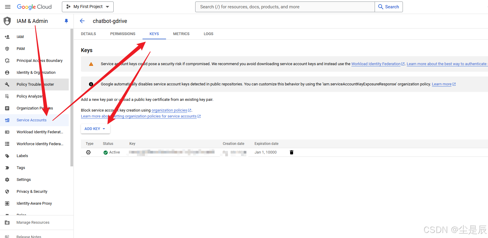Image resolution: width=488 pixels, height=238 pixels.
Task: Click the IAM add-person icon
Action: (7, 37)
